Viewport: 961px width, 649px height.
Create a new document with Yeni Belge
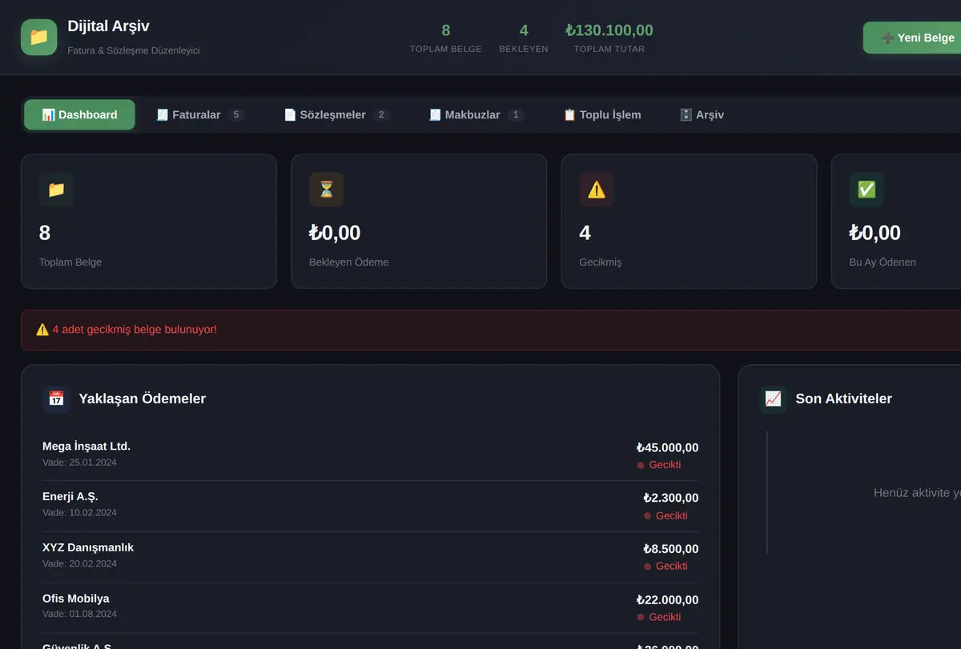(x=913, y=38)
